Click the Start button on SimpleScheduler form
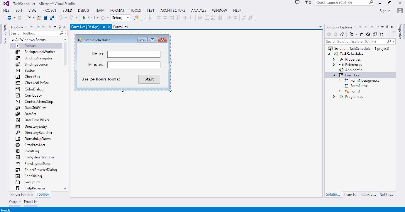The image size is (405, 212). tap(149, 79)
